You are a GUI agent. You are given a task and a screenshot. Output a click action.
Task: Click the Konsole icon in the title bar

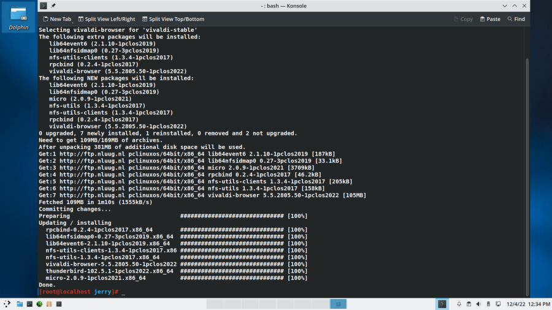[x=43, y=6]
